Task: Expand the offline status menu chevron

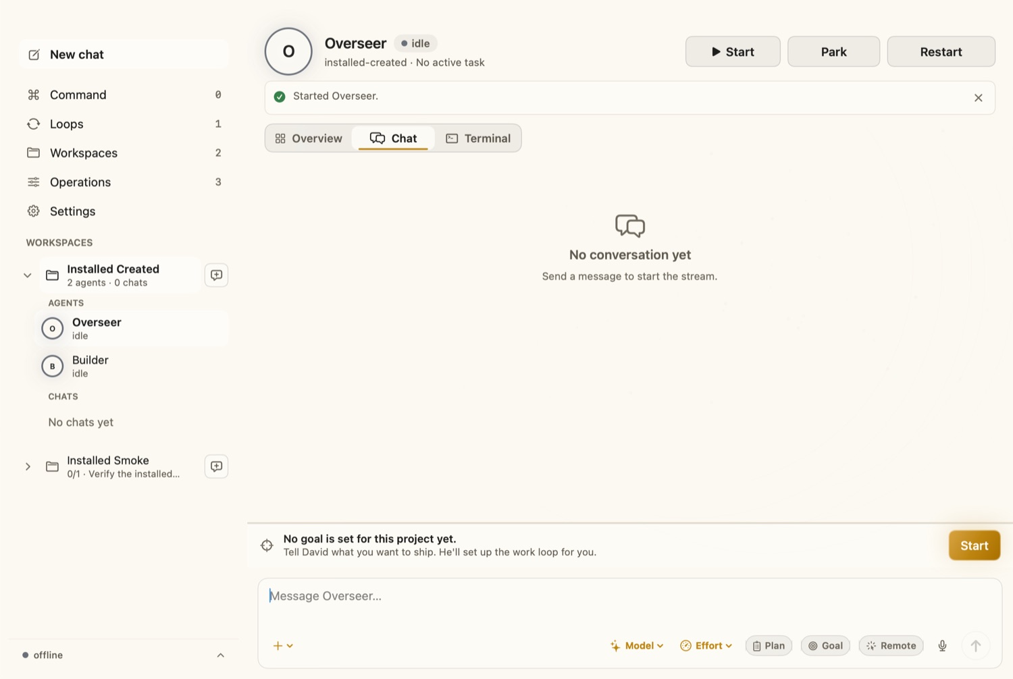Action: click(x=220, y=655)
